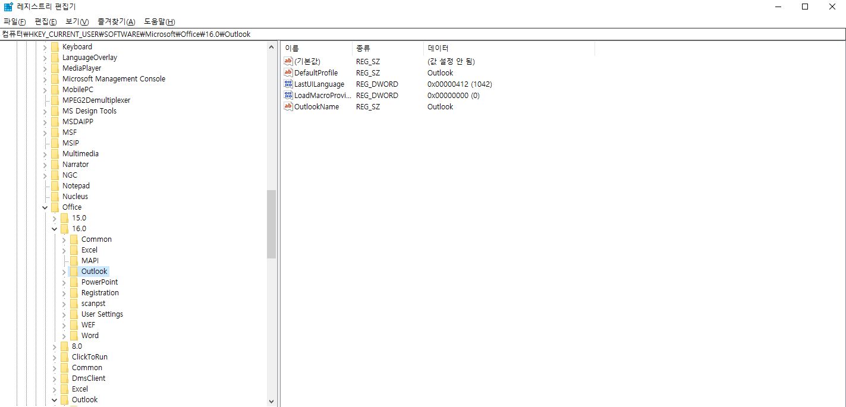Open the 도움말(H) menu
Viewport: 846px width, 407px height.
coord(160,21)
